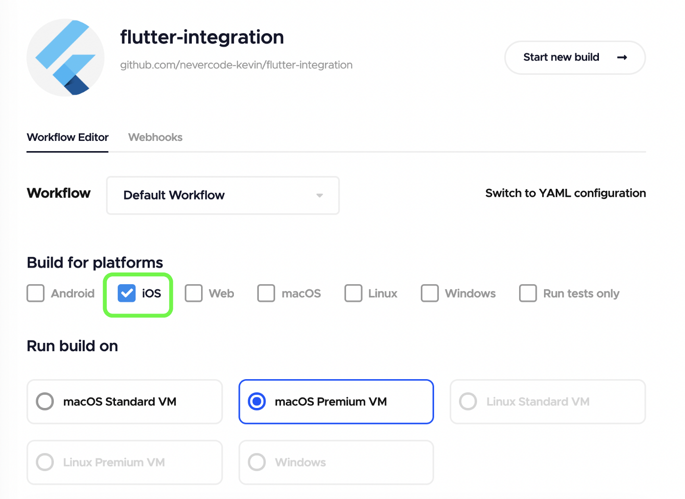The width and height of the screenshot is (685, 499).
Task: Click the Flutter logo app icon
Action: tap(66, 58)
